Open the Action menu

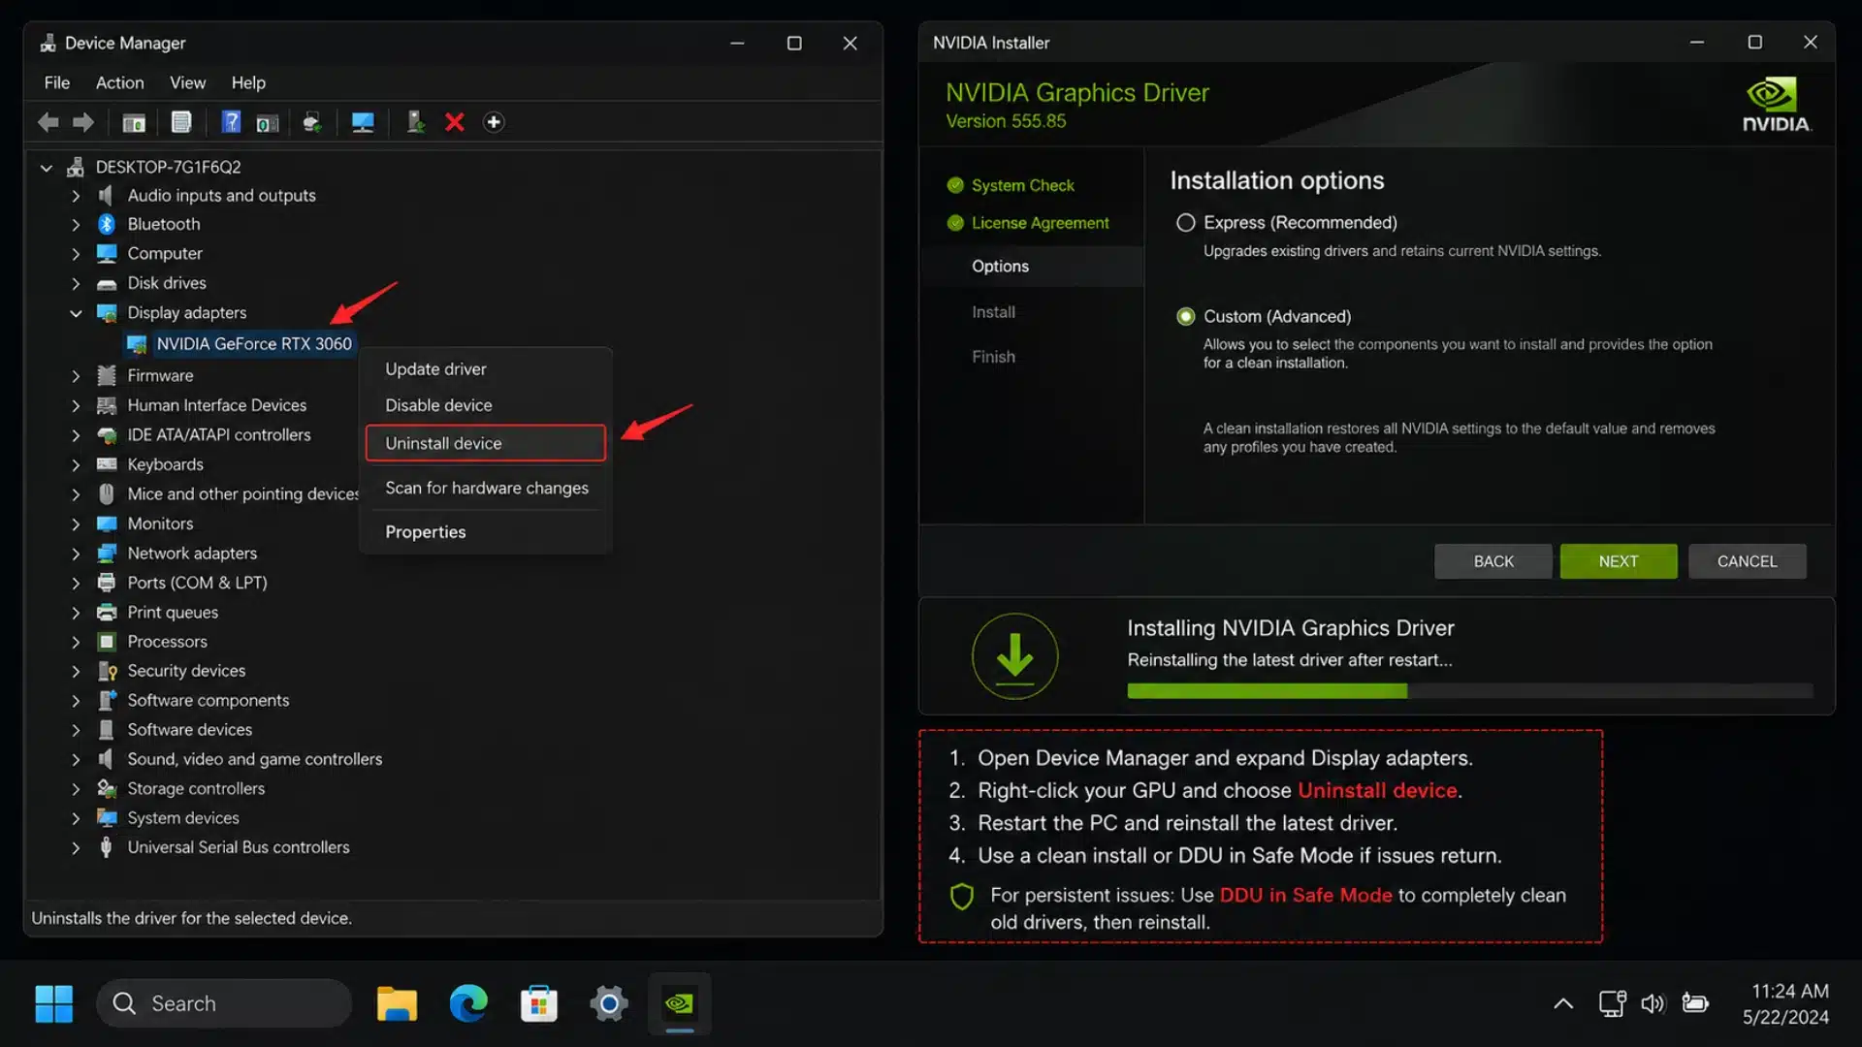tap(119, 83)
